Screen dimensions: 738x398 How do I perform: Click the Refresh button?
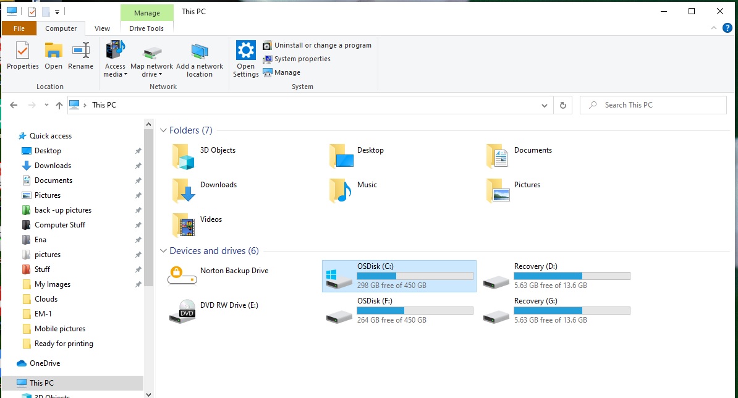(x=563, y=106)
